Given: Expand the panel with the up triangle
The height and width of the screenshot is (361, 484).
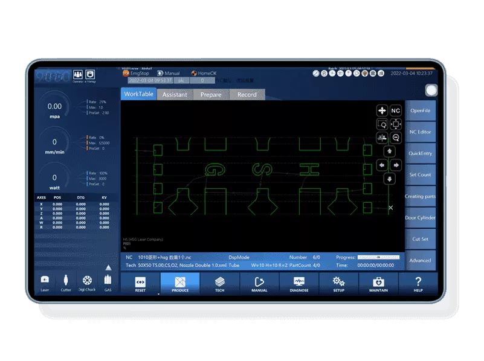Looking at the screenshot, I should click(x=108, y=267).
